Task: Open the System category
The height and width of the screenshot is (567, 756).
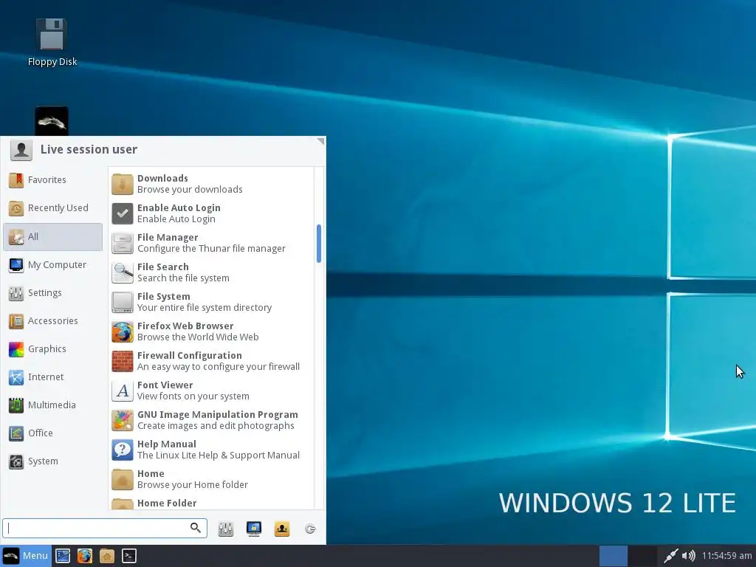Action: [53, 461]
